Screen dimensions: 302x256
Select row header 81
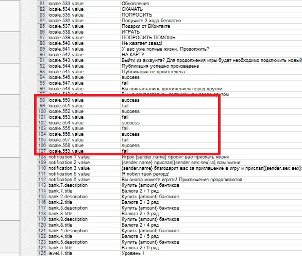point(42,4)
